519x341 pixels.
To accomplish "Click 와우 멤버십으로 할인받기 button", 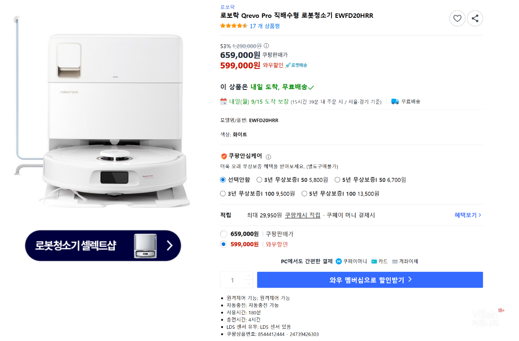I will [370, 280].
